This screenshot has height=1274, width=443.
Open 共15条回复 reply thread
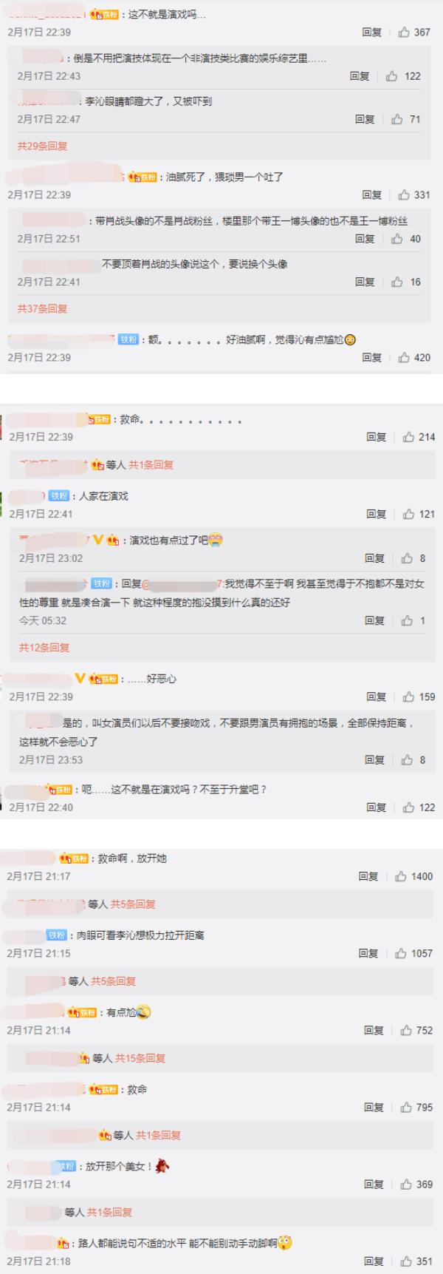pos(140,1058)
